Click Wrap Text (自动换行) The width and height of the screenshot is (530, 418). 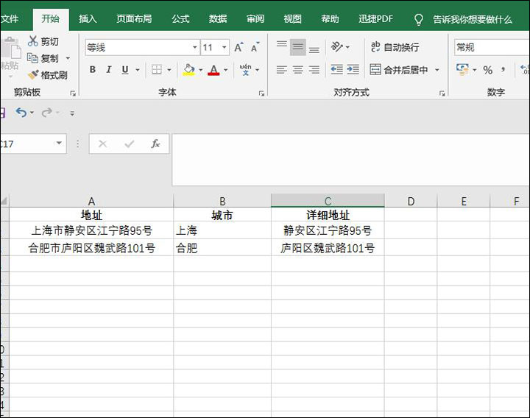coord(395,47)
